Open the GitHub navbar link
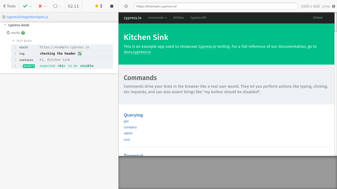 pyautogui.click(x=318, y=18)
